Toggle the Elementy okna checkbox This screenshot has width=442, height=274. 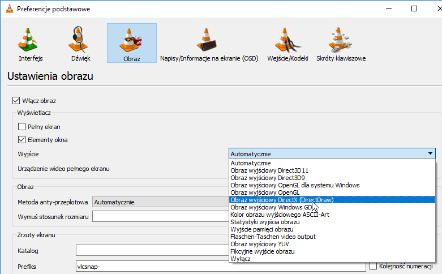22,139
